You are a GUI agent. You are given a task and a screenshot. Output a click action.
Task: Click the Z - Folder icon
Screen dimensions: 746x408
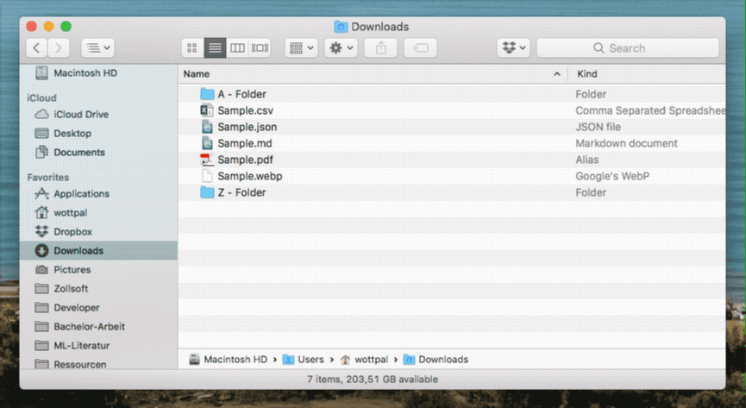click(x=207, y=192)
